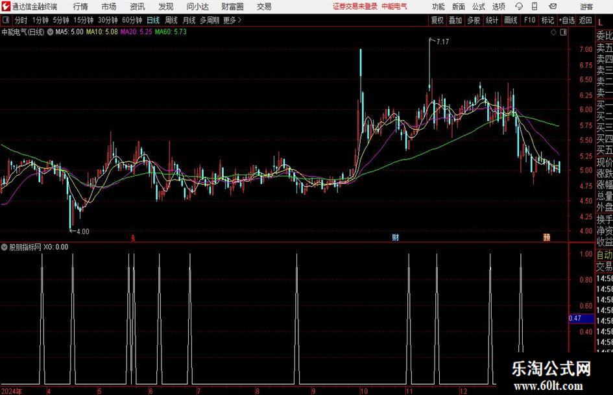The width and height of the screenshot is (613, 395).
Task: Switch to 分时 chart tab
Action: coord(21,20)
